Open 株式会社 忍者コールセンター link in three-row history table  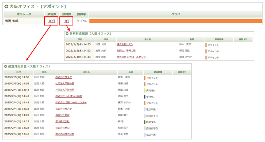point(132,57)
